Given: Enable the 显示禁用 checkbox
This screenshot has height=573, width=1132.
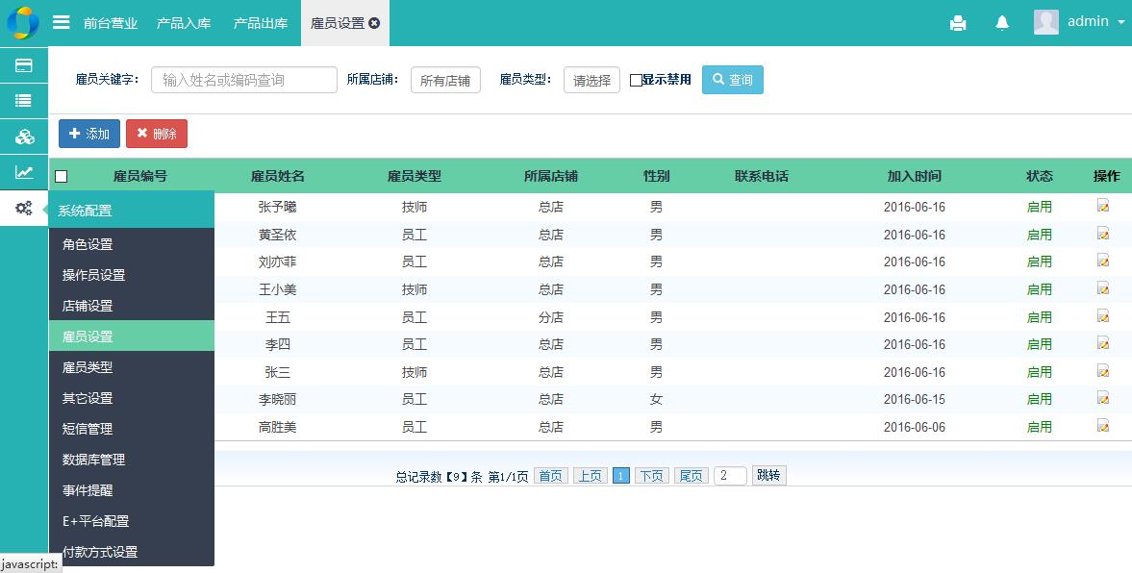Looking at the screenshot, I should tap(636, 81).
